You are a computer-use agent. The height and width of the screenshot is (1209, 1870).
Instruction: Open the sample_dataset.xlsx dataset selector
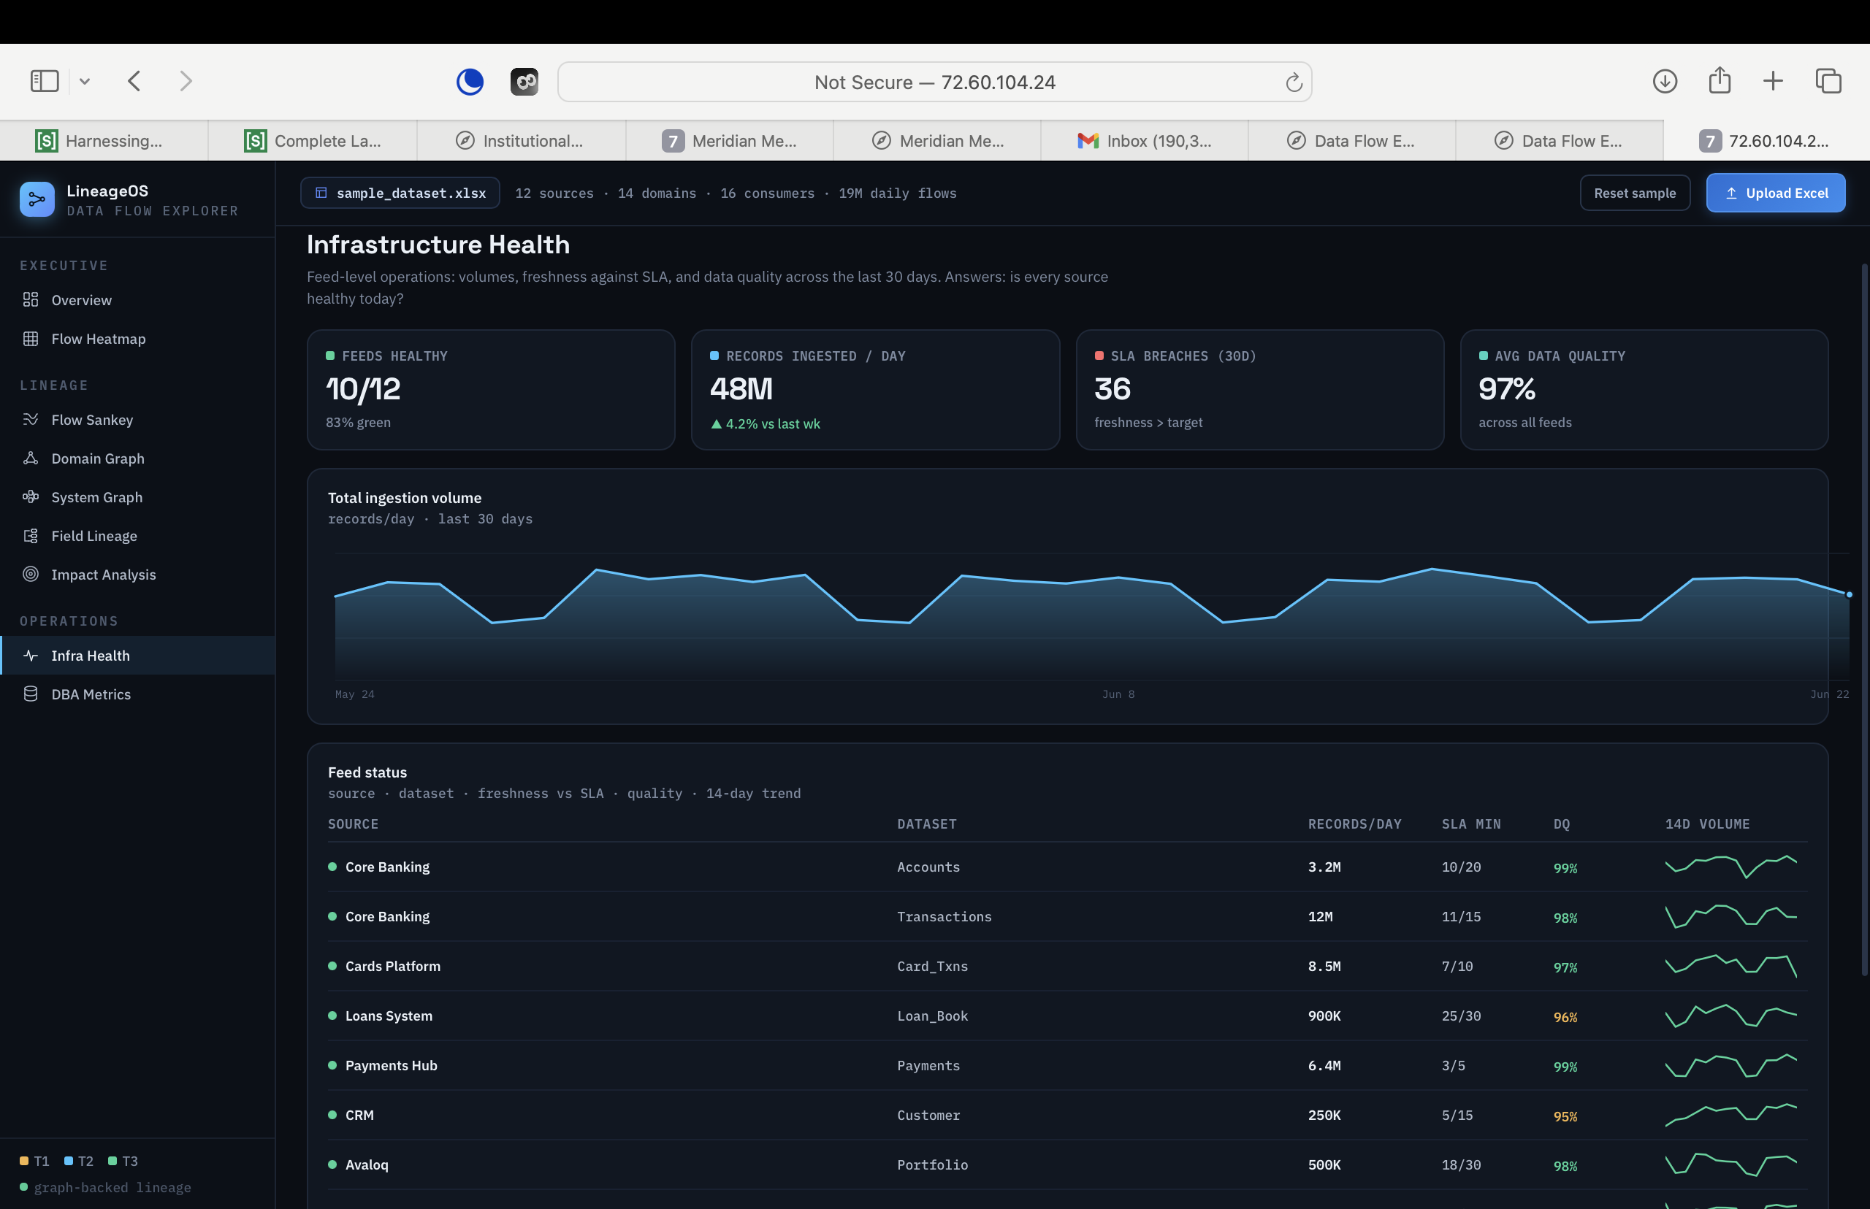coord(400,193)
